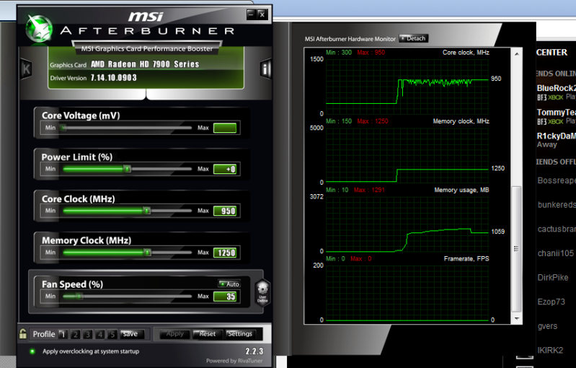
Task: Toggle Auto fan speed mode
Action: [229, 284]
